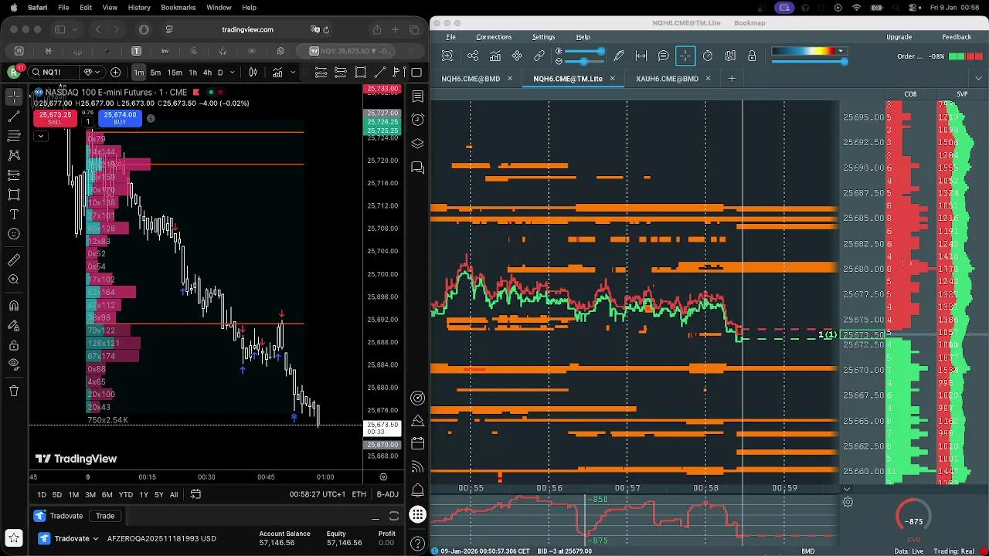The height and width of the screenshot is (556, 989).
Task: Toggle Bookmap crosshair mode button
Action: tap(685, 56)
